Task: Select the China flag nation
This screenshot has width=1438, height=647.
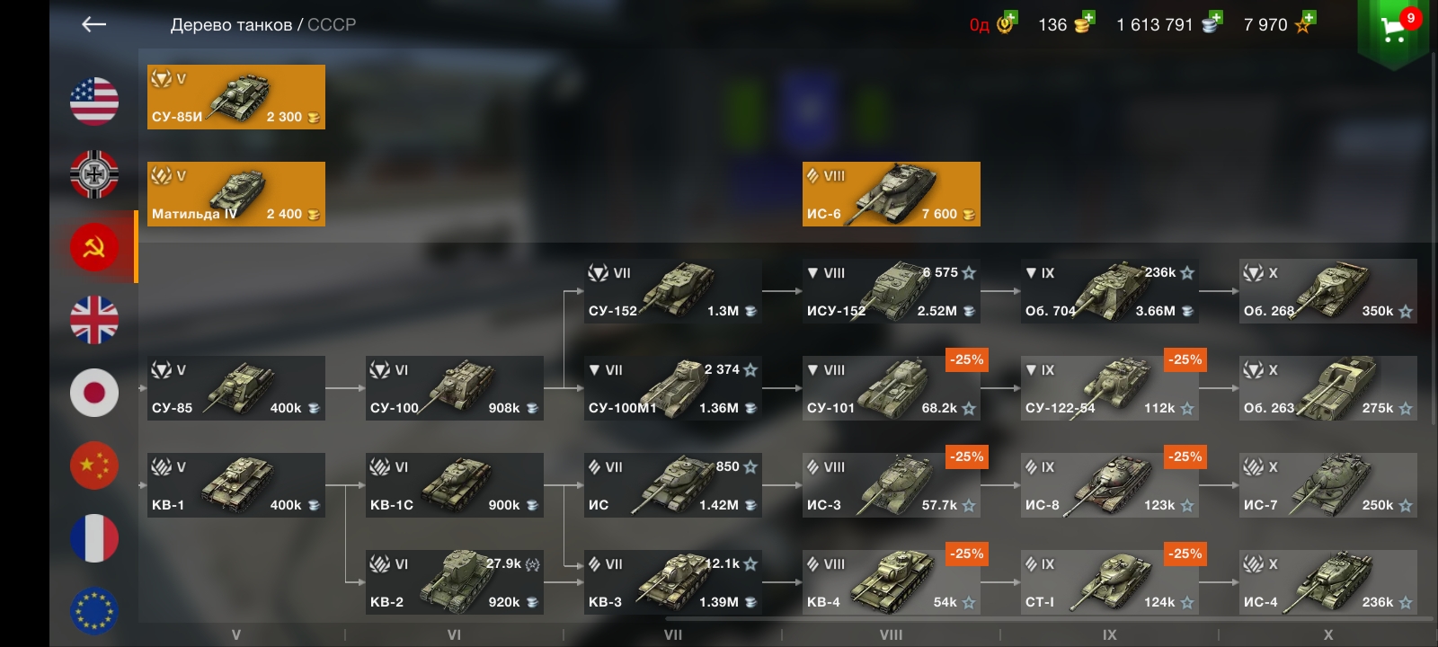Action: pyautogui.click(x=94, y=465)
